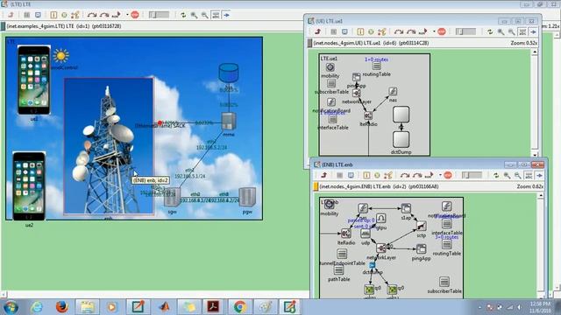Select the lteRadio submodule in LTE.ue1
The image size is (561, 315).
[368, 115]
